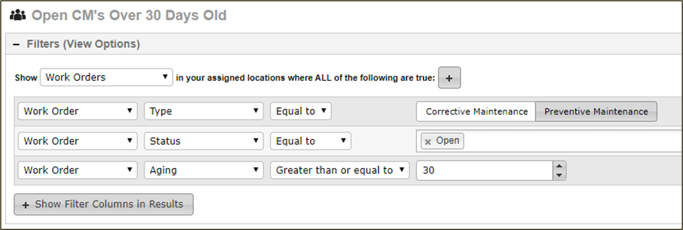Open the Status field dropdown
The width and height of the screenshot is (683, 230).
tap(203, 141)
